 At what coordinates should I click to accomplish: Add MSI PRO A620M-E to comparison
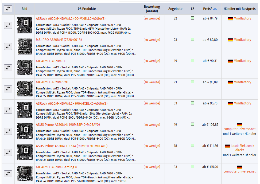point(8,46)
